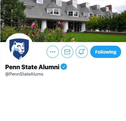Click the plus sign on the bell icon

tap(84, 50)
